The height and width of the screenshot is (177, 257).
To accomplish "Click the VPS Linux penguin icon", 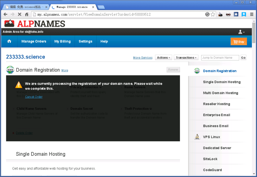I will [197, 137].
